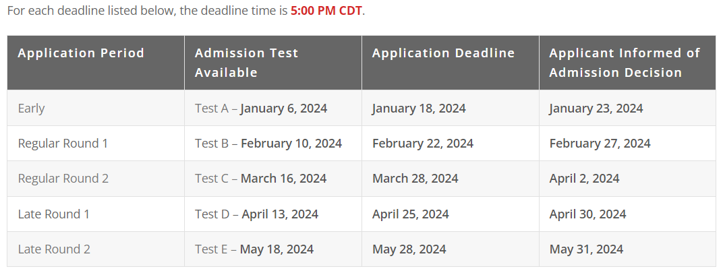
Task: Click the April 30, 2024 decision date
Action: [x=588, y=214]
